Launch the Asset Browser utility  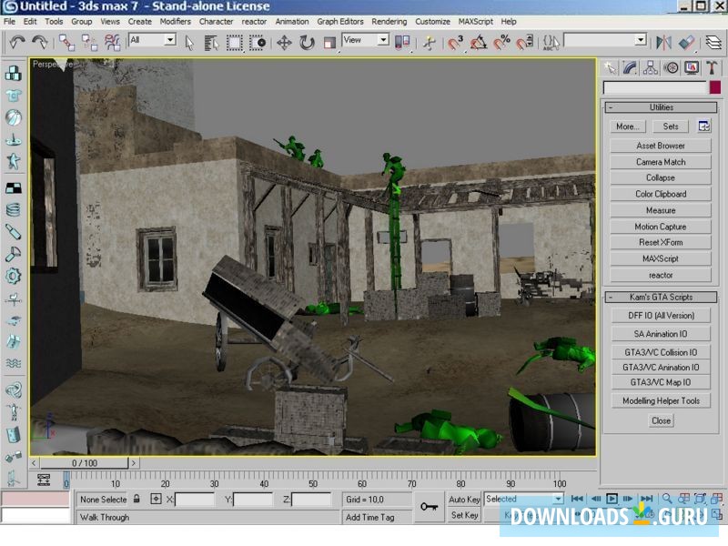[x=661, y=146]
